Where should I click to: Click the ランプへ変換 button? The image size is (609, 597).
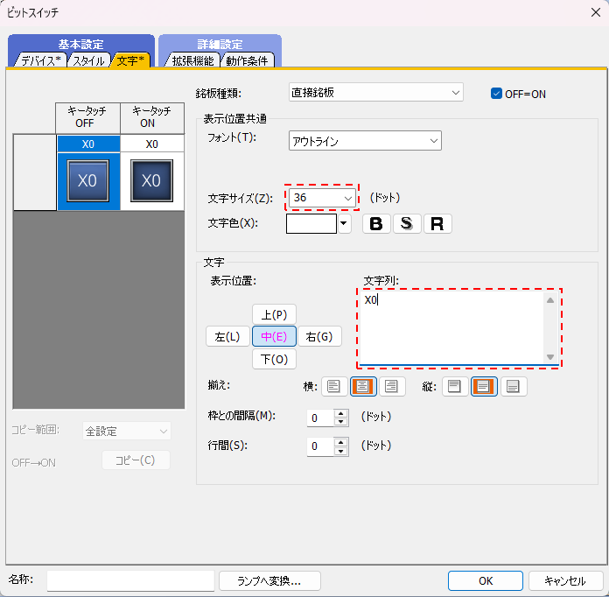[269, 580]
